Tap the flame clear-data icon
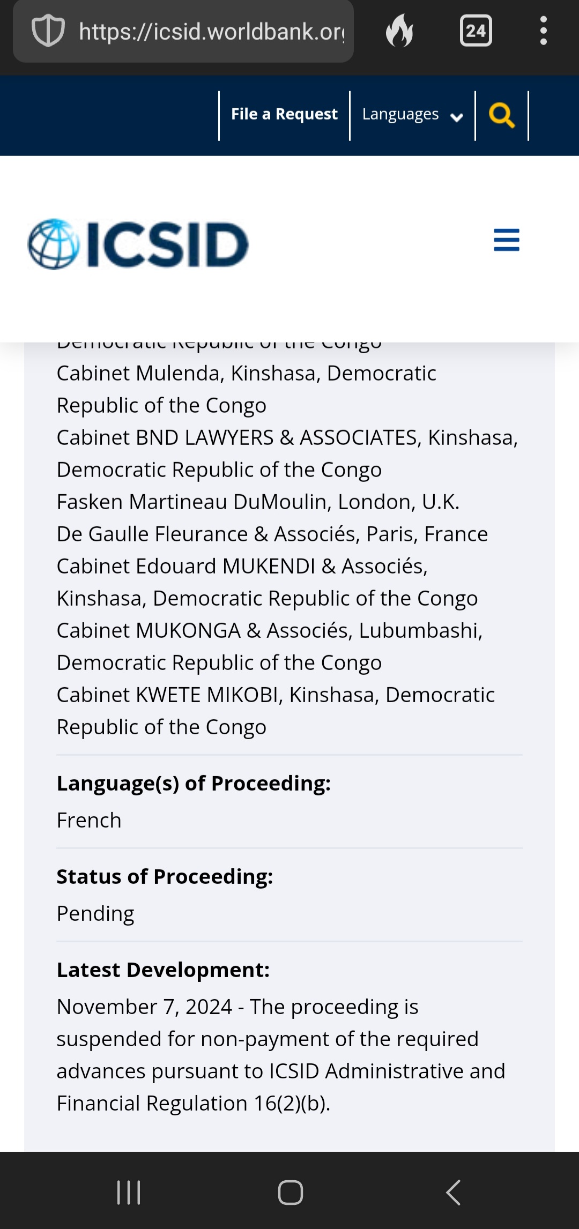The width and height of the screenshot is (579, 1229). [400, 31]
